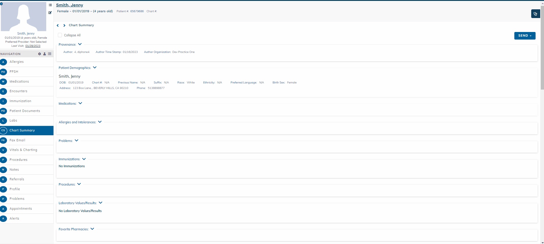
Task: Open the SEND dropdown button
Action: click(x=525, y=35)
